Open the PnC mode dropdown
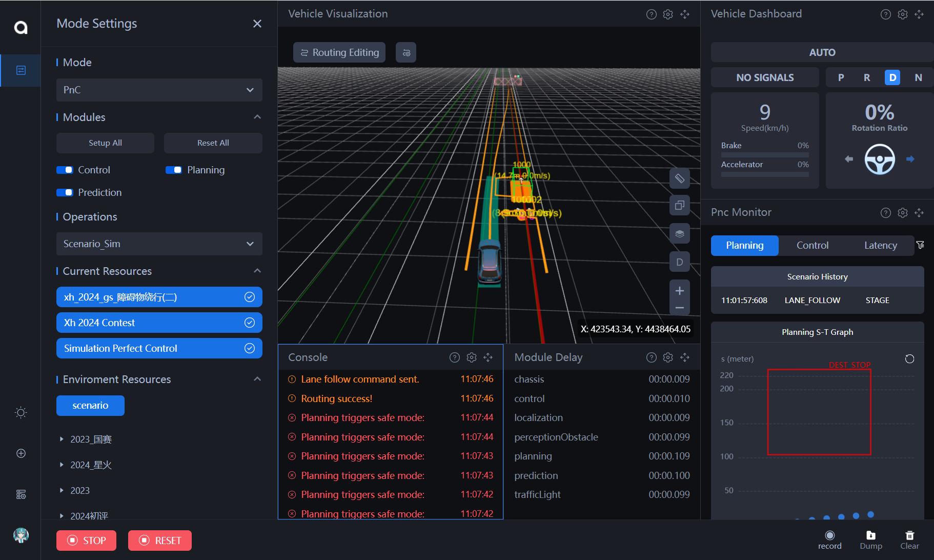The width and height of the screenshot is (934, 560). pyautogui.click(x=159, y=90)
